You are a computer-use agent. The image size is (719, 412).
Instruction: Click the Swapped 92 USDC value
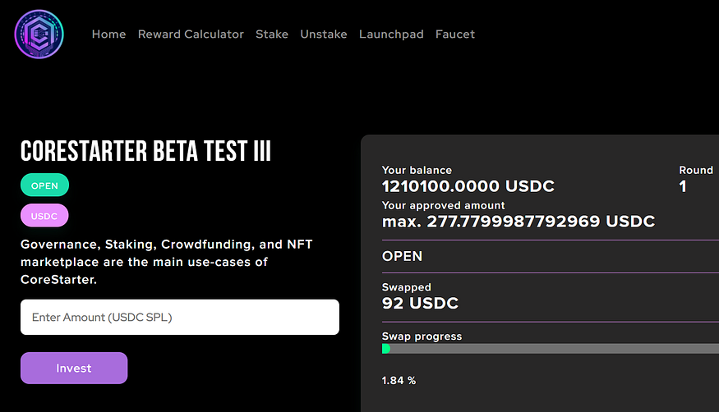pyautogui.click(x=420, y=303)
